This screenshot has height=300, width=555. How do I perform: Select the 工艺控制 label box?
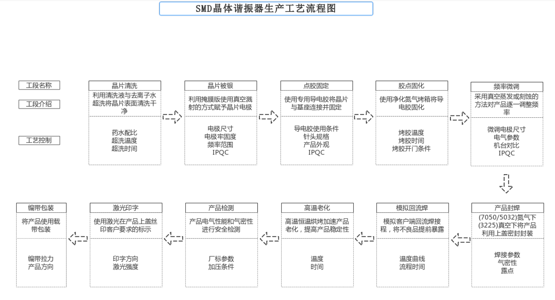tap(39, 140)
